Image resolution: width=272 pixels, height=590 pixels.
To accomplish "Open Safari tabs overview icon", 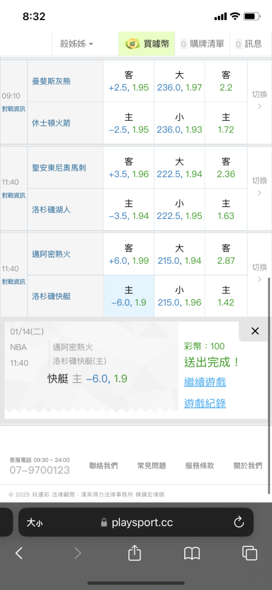I will (250, 553).
